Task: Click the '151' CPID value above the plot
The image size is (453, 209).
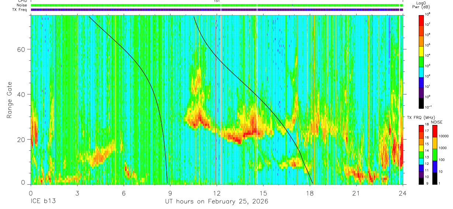Action: pyautogui.click(x=217, y=1)
